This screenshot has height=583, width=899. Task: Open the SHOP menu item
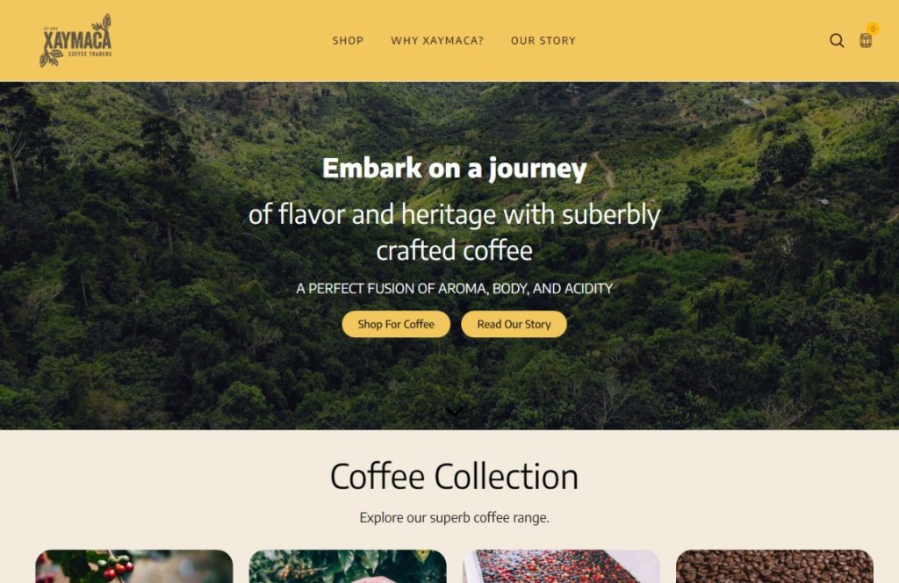pyautogui.click(x=348, y=40)
